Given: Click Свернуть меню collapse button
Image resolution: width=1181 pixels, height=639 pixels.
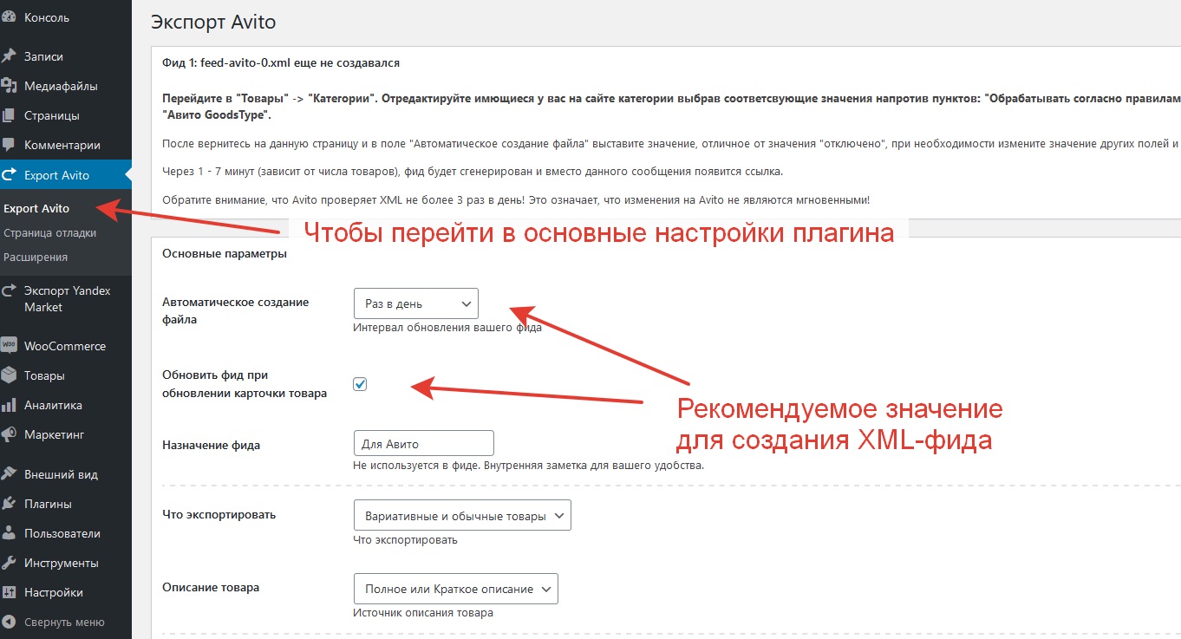Looking at the screenshot, I should click(63, 622).
